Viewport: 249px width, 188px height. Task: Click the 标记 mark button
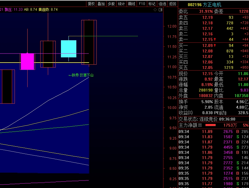152,4
